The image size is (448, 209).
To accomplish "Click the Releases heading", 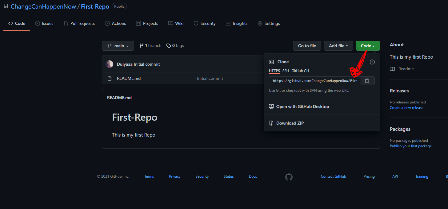I will pos(399,91).
